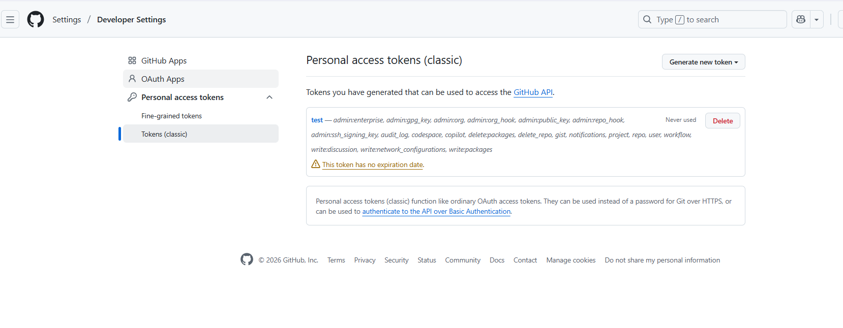
Task: Open GitHub Apps in sidebar
Action: click(201, 60)
